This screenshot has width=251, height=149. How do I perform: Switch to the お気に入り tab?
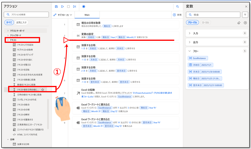click(x=21, y=22)
